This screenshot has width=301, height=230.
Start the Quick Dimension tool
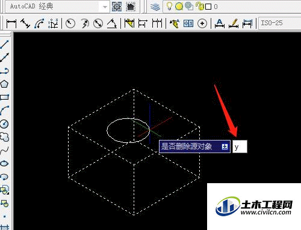[x=129, y=23]
